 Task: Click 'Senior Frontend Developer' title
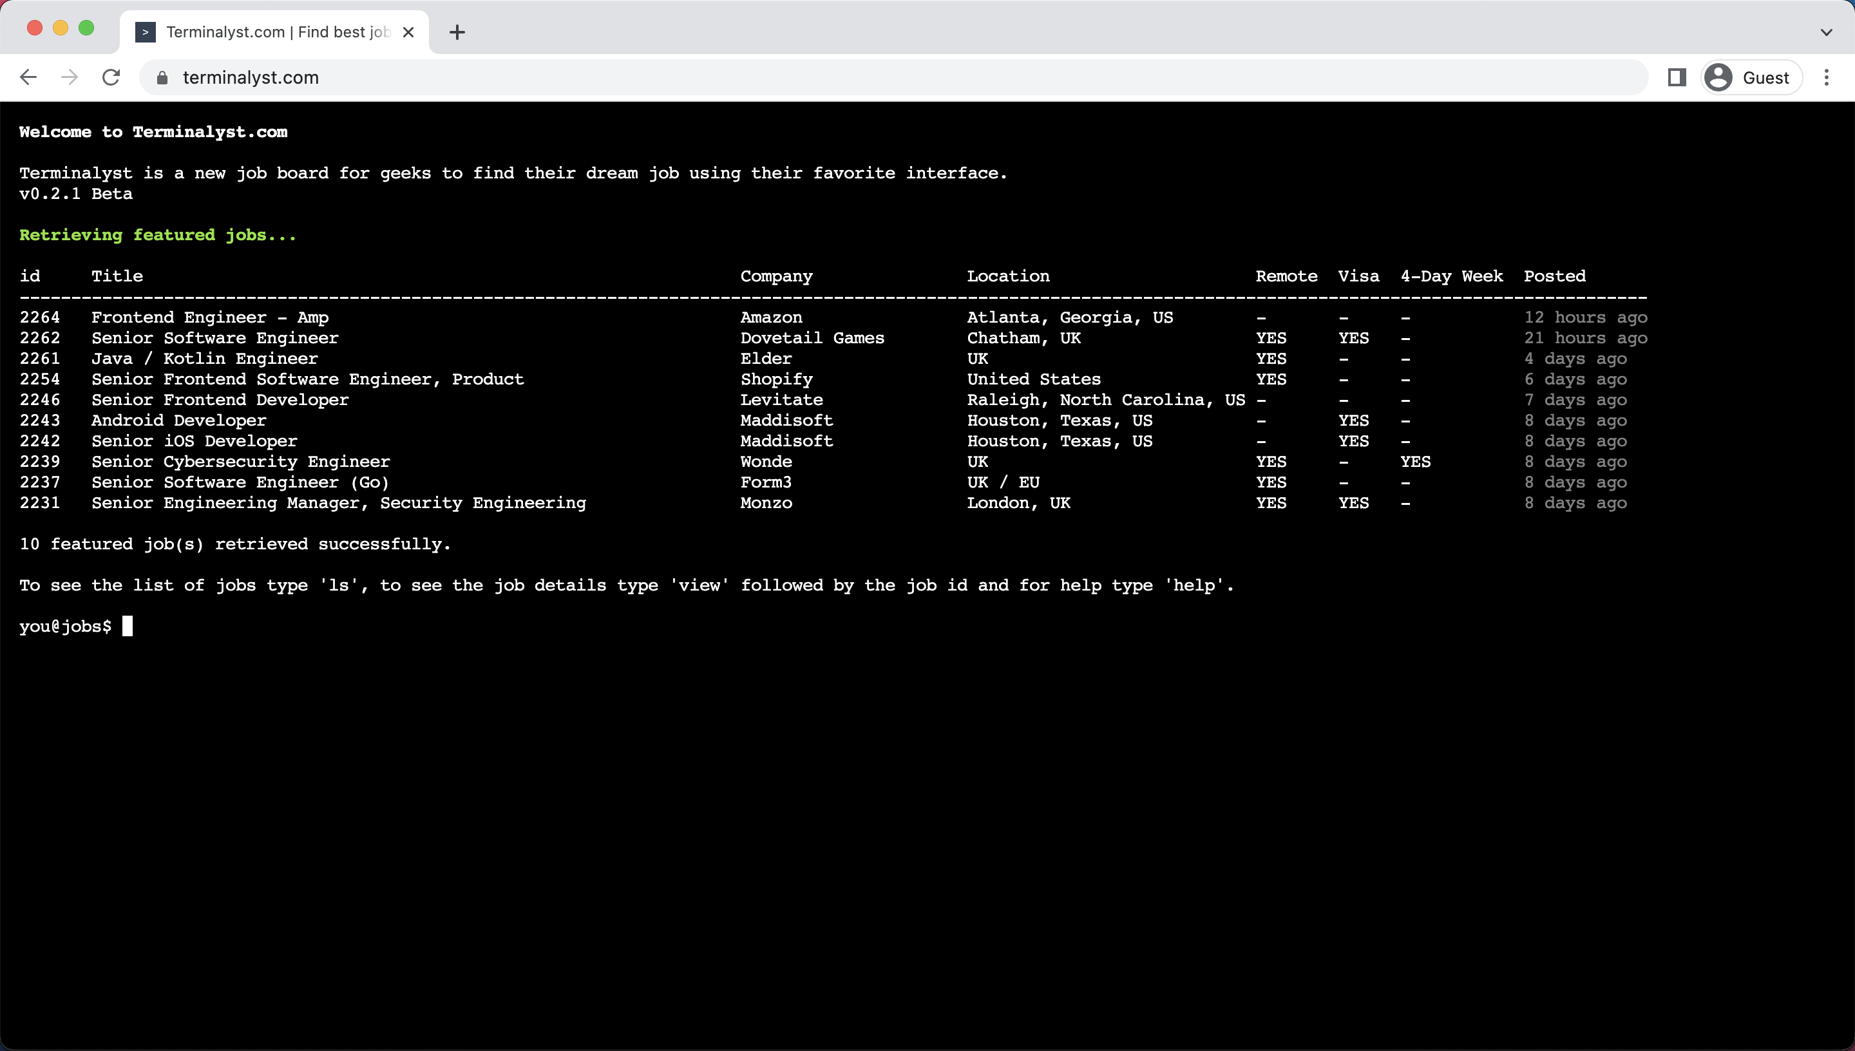(220, 399)
